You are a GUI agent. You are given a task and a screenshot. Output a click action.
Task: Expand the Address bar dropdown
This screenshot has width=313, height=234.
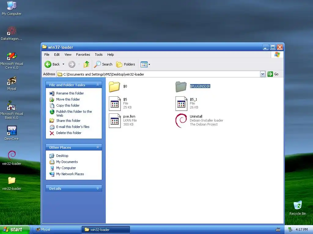(263, 74)
